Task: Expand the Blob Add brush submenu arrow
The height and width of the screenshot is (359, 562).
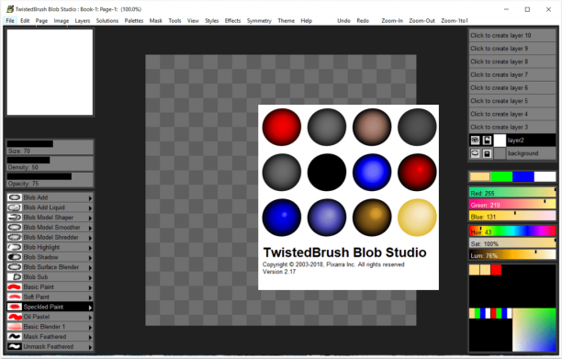Action: (x=90, y=197)
